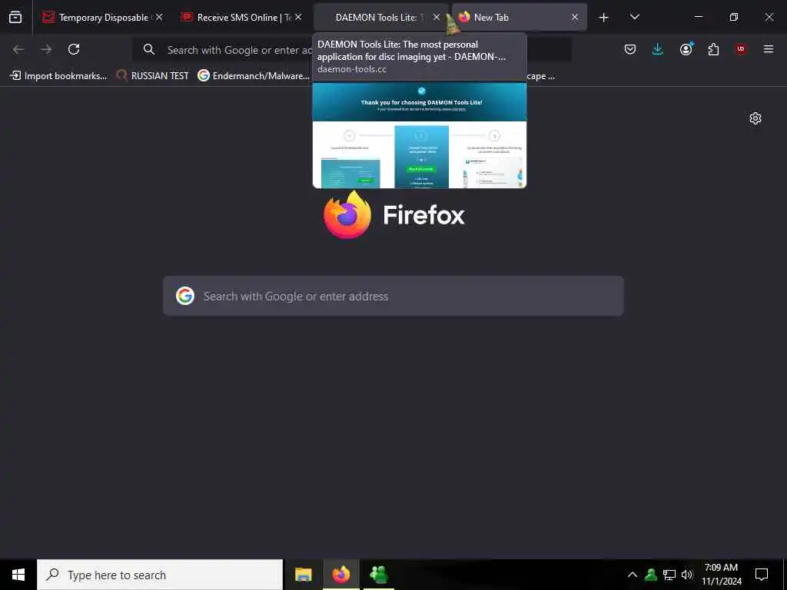Close the Receive SMS Online tab
The width and height of the screenshot is (787, 590).
click(x=298, y=17)
